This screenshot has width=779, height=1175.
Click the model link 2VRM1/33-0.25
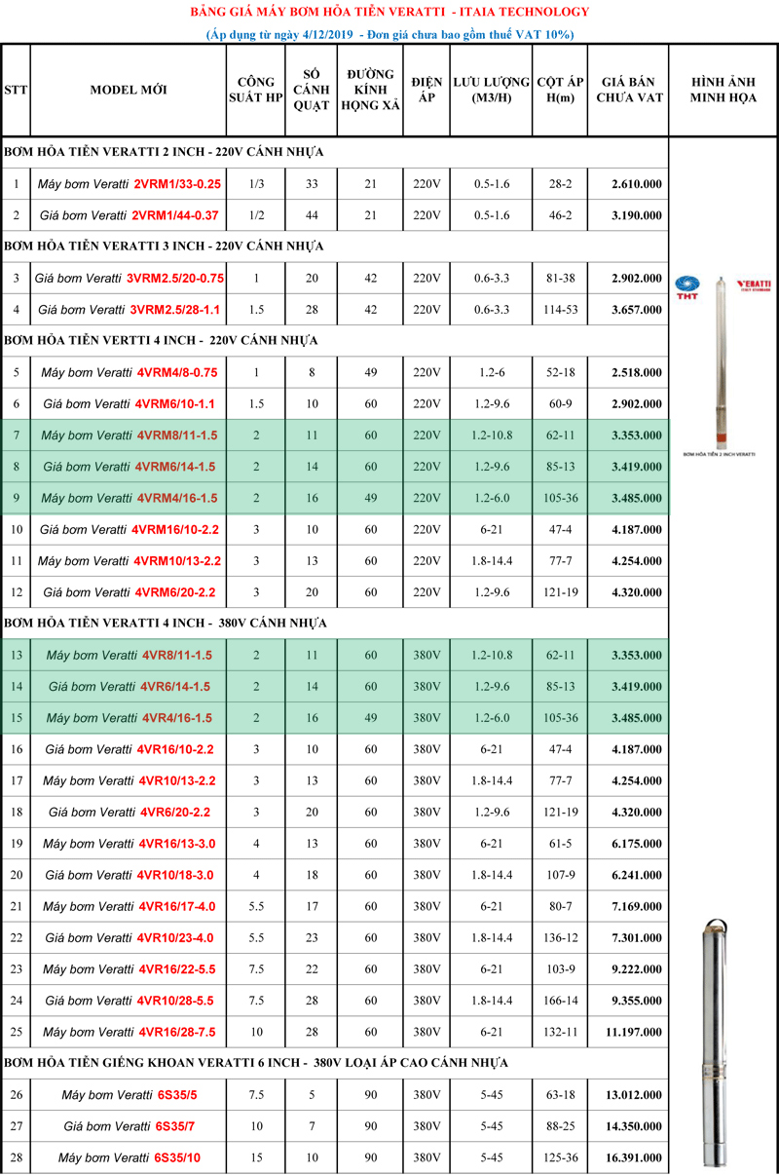click(x=177, y=183)
